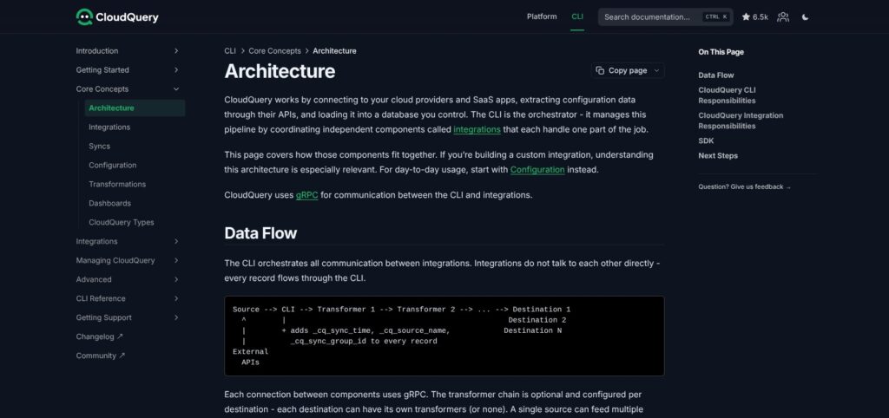
Task: Open the Configuration sidebar page
Action: (112, 166)
